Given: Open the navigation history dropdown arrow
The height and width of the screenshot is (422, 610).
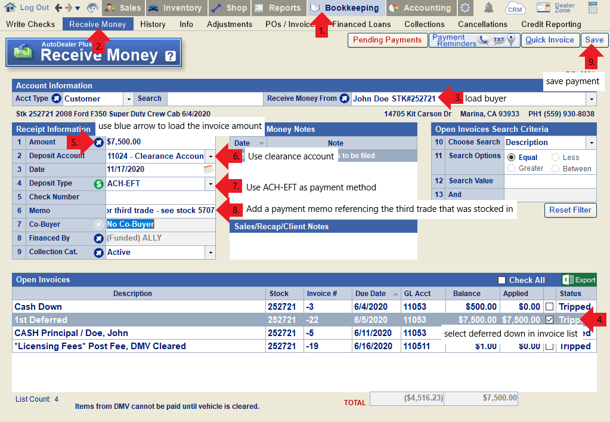Looking at the screenshot, I should pos(78,8).
